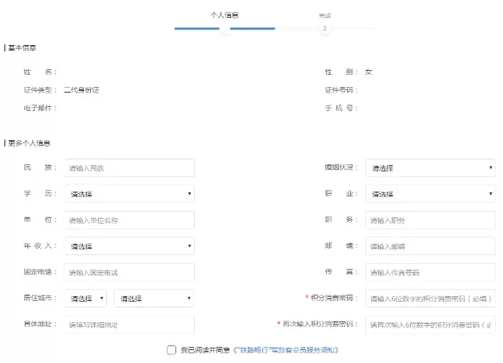Click the step 2 circle marker

324,28
